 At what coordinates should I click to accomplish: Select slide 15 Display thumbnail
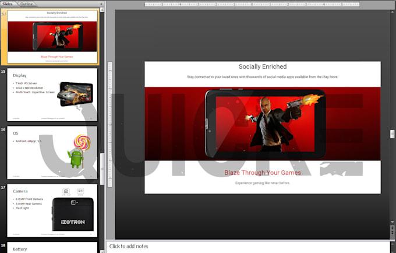[52, 94]
